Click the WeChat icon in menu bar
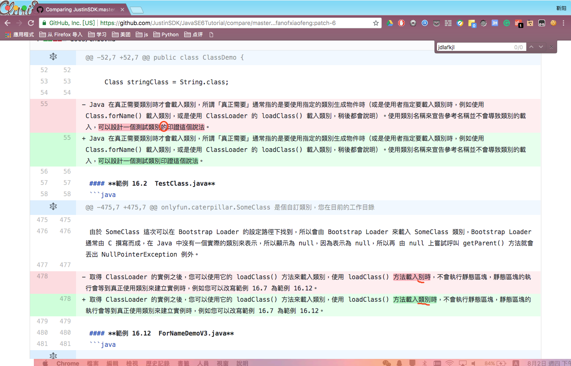571x366 pixels. [386, 363]
